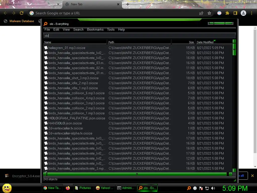Click file name birds_hansolo_specialactivate_03.m...
257x193 pixels.
coord(77,63)
